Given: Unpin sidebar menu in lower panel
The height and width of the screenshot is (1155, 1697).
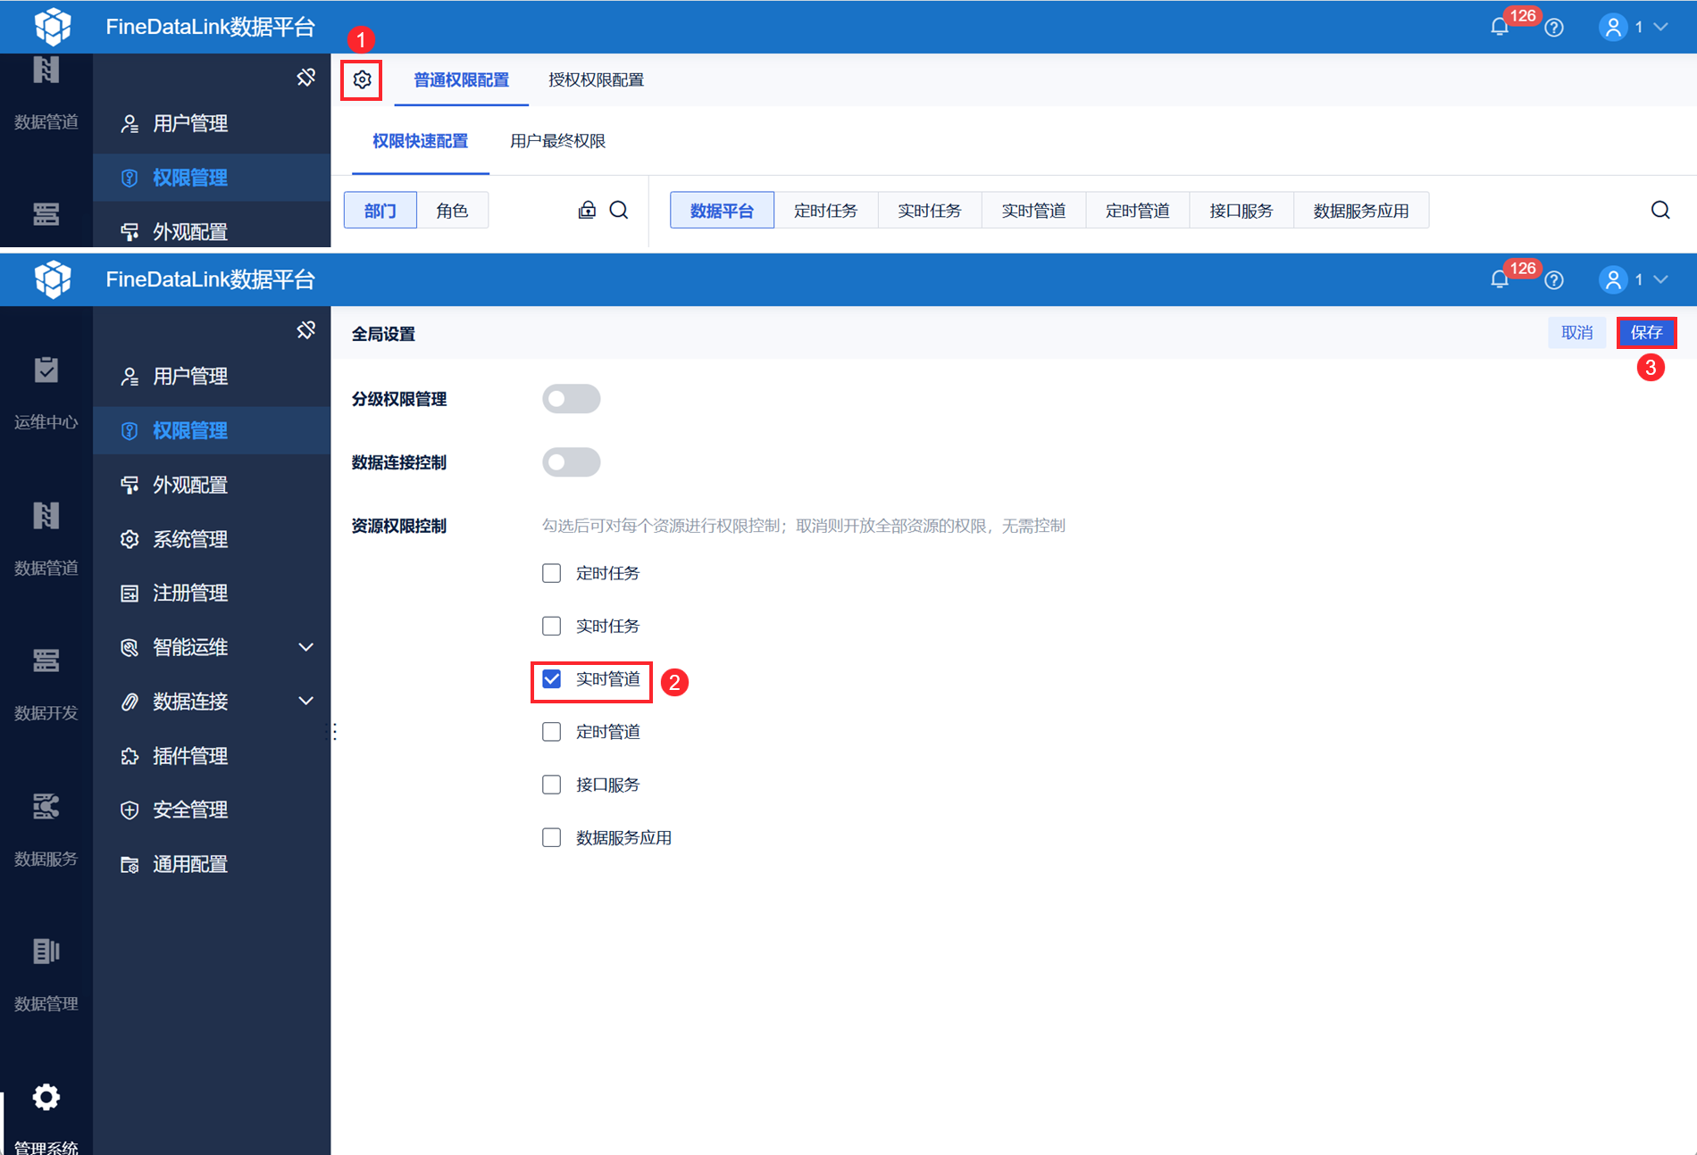Looking at the screenshot, I should [x=306, y=330].
